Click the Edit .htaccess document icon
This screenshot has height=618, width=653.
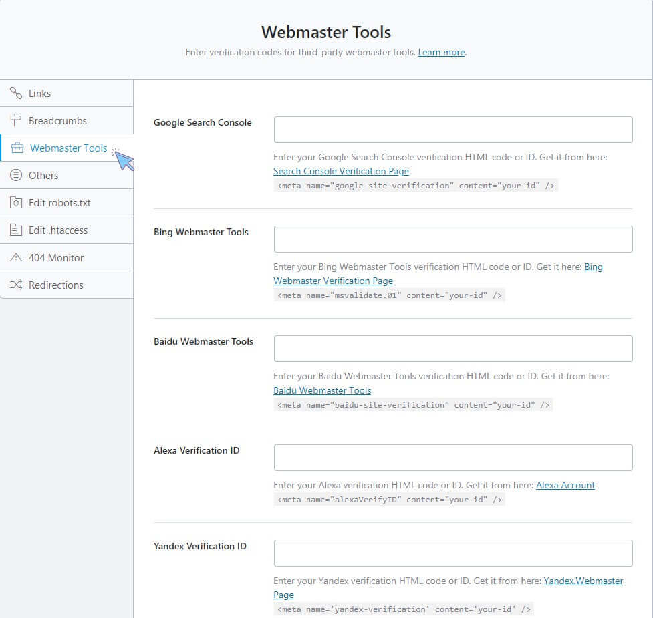click(x=16, y=230)
